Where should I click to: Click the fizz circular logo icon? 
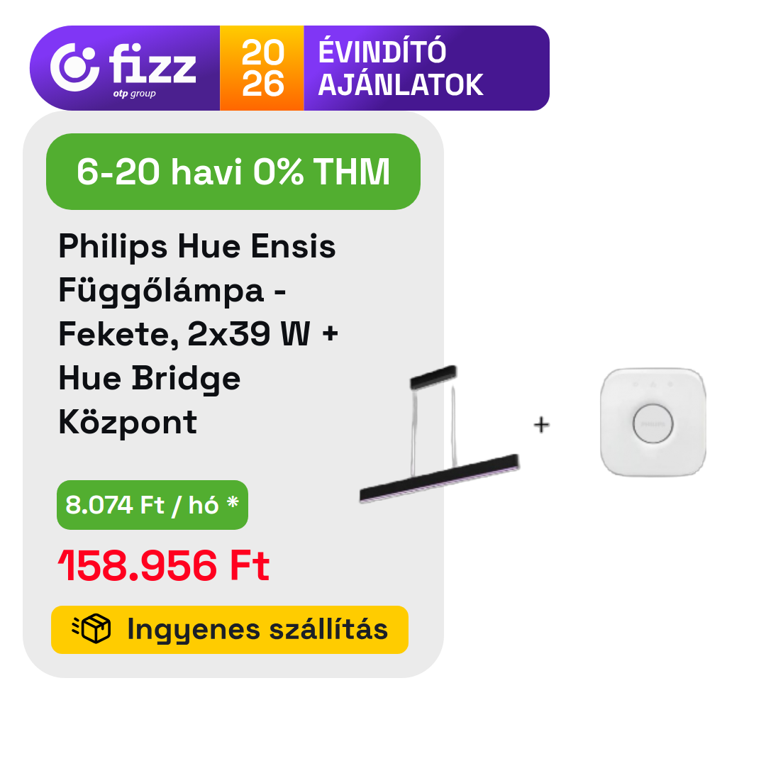[x=74, y=67]
